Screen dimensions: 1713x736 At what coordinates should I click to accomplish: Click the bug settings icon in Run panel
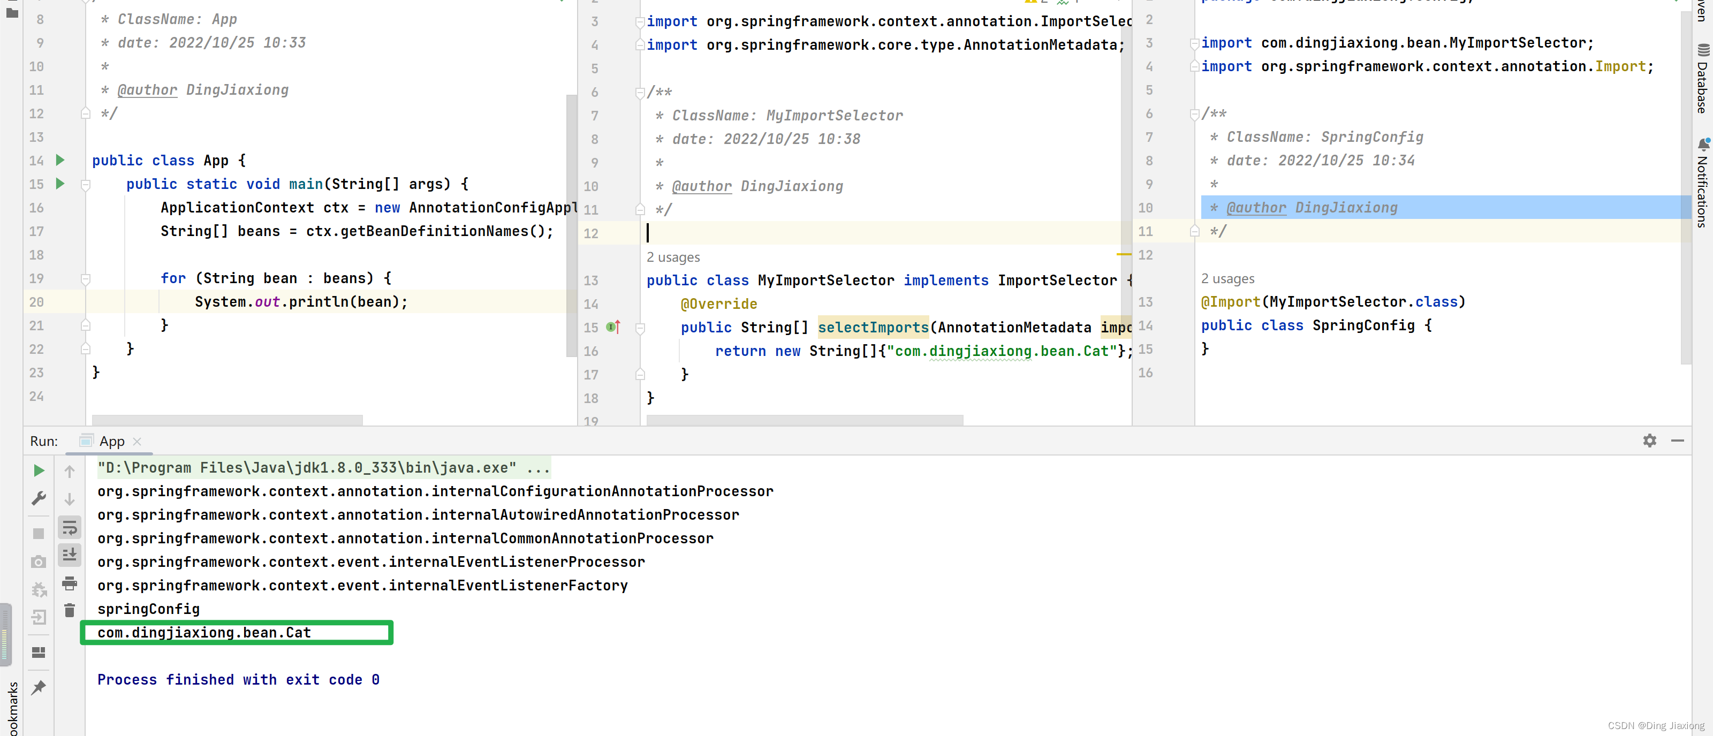pyautogui.click(x=39, y=590)
